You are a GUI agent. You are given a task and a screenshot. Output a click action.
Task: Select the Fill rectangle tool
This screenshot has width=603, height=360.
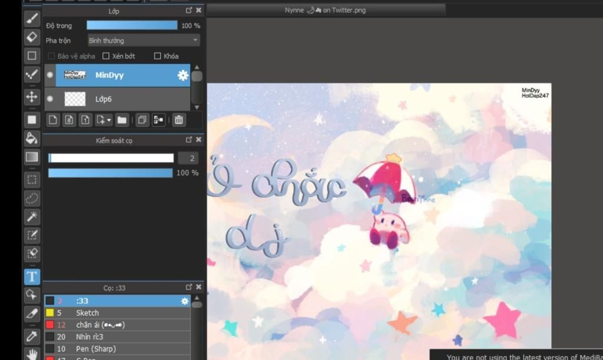tap(32, 120)
